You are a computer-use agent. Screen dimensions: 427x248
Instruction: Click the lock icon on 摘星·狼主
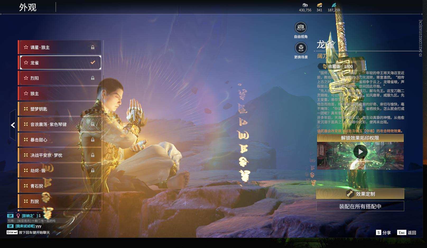(x=93, y=47)
